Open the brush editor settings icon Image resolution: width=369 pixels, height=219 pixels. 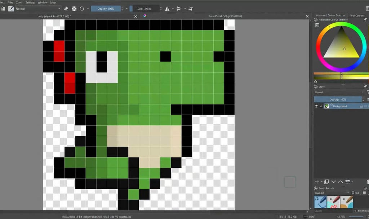(x=3, y=9)
